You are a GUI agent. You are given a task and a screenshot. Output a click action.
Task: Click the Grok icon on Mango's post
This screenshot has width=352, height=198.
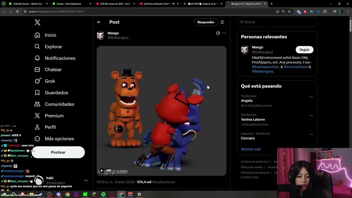(218, 33)
